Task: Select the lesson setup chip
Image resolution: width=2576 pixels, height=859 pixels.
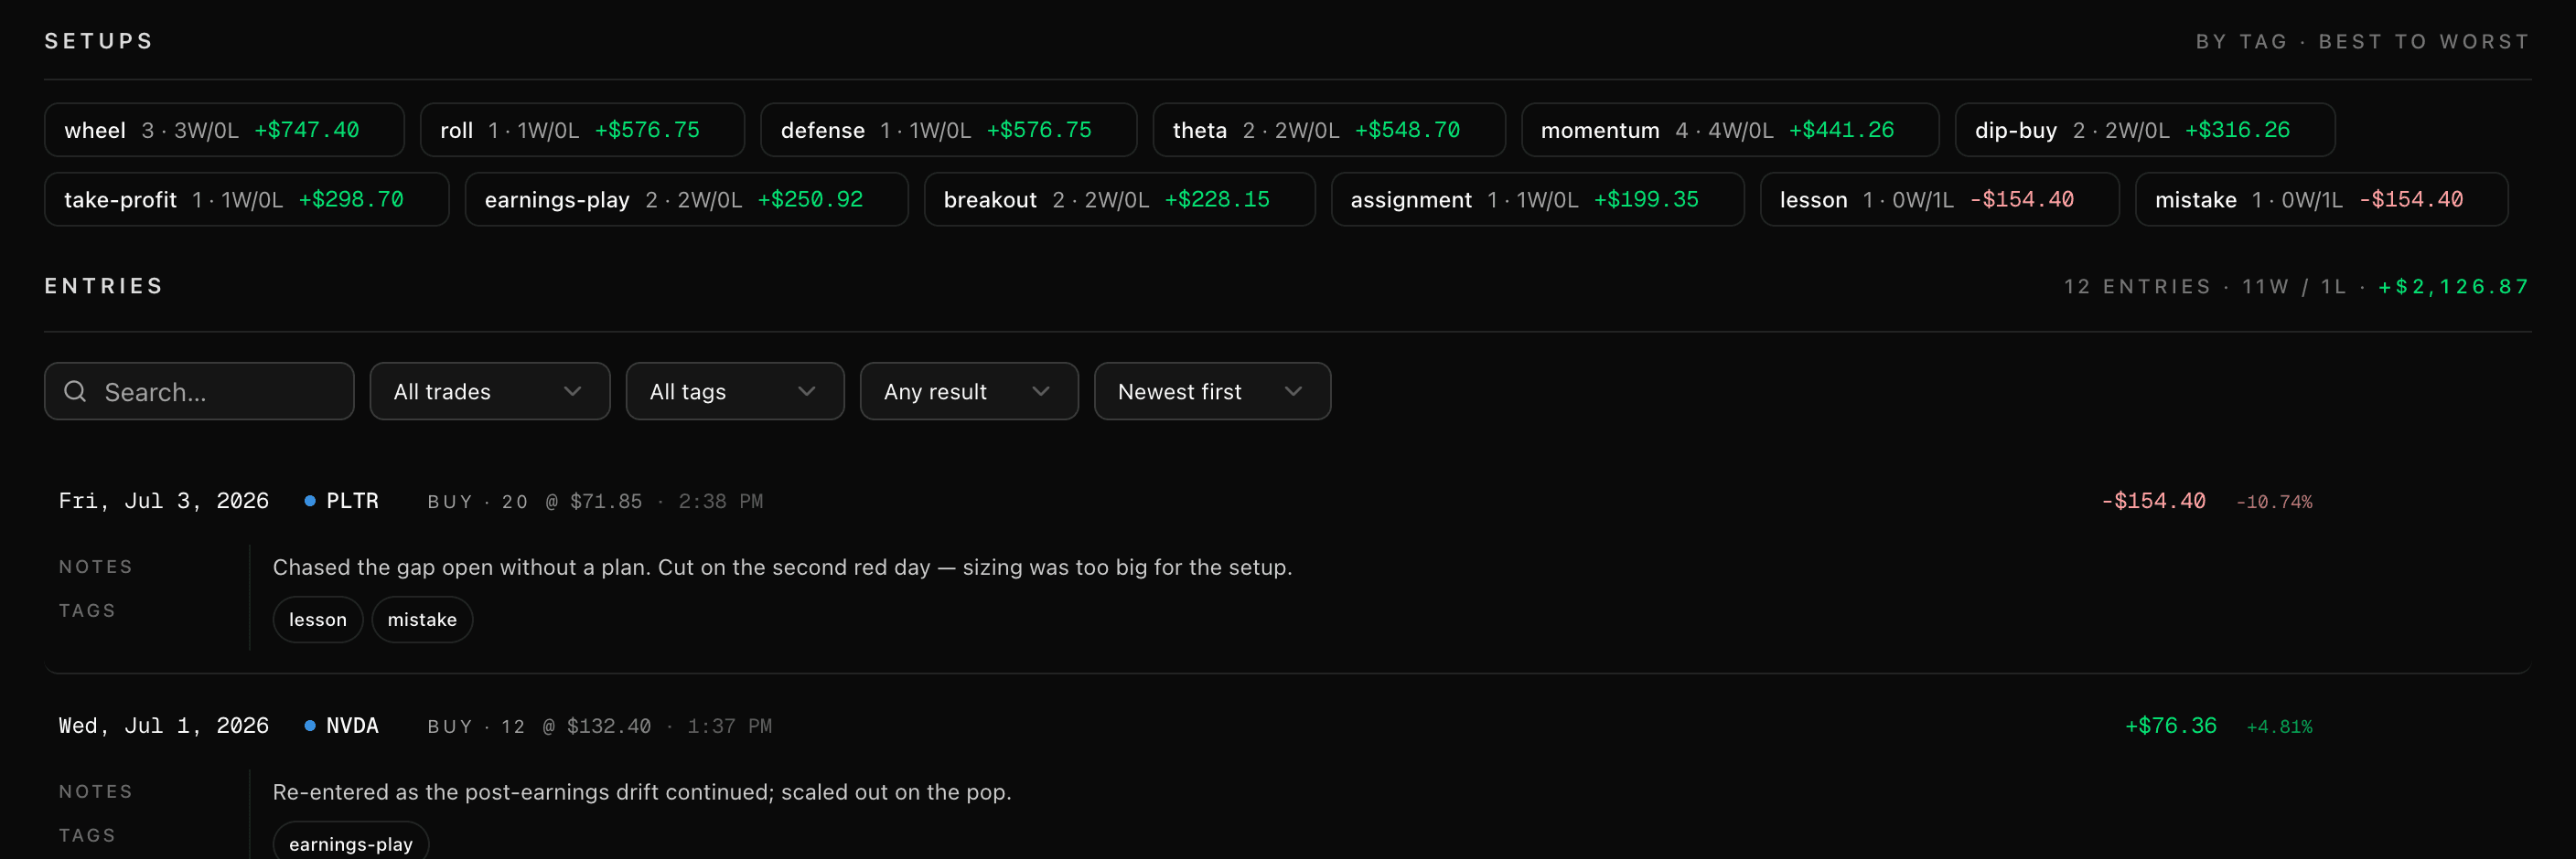Action: (1939, 200)
